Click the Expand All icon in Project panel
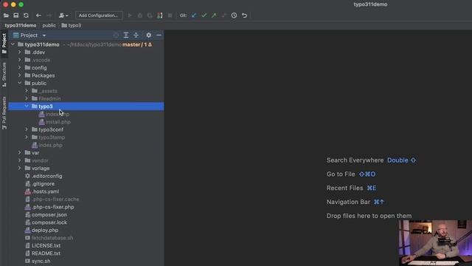The height and width of the screenshot is (266, 472). point(126,35)
